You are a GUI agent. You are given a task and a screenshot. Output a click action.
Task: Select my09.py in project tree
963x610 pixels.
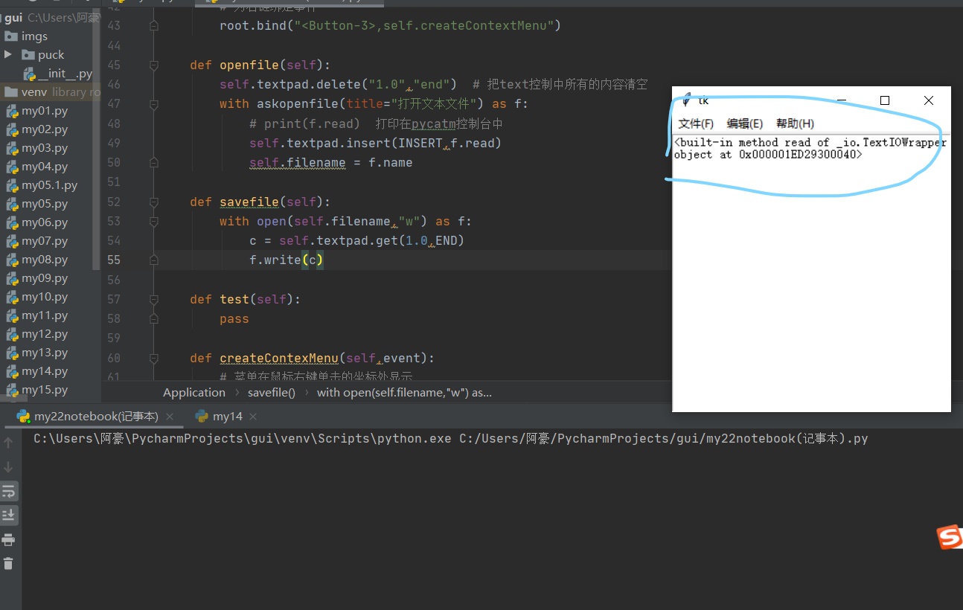(x=45, y=278)
